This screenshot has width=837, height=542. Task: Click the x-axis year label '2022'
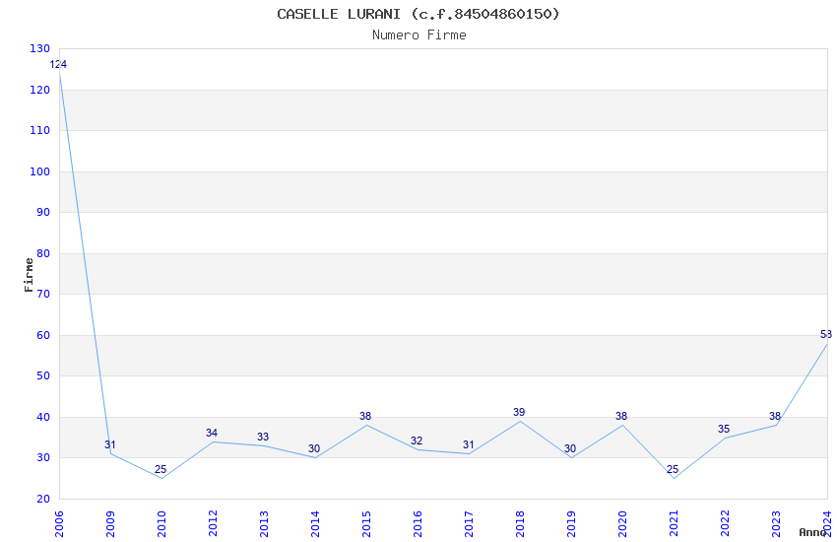[x=726, y=524]
